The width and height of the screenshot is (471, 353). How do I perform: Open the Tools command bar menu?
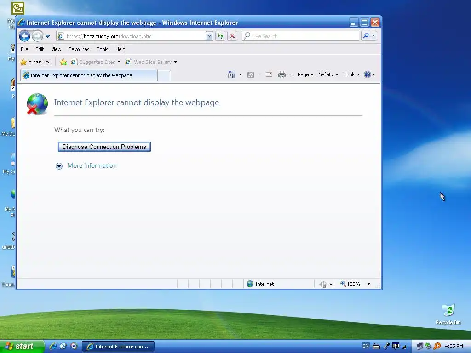351,74
